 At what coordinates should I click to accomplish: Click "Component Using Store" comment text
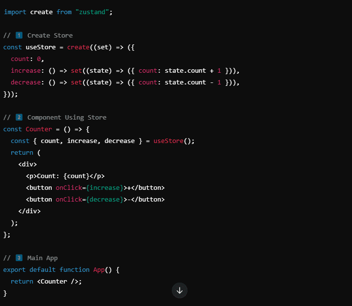pyautogui.click(x=67, y=117)
